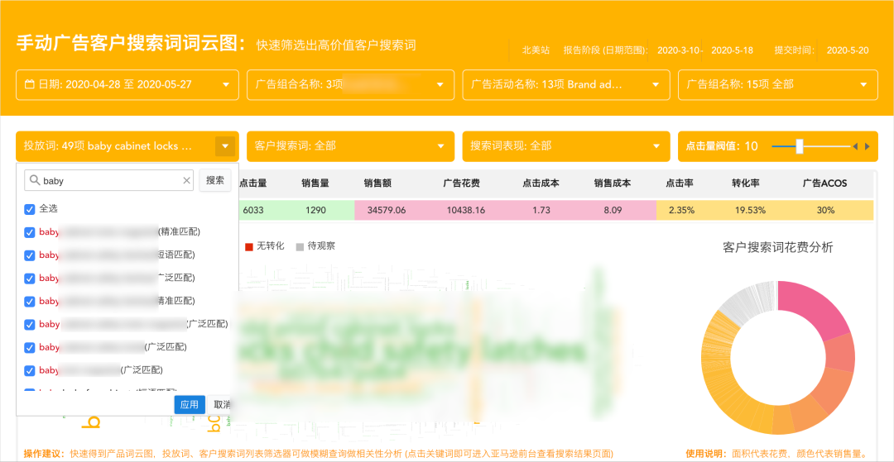Increase threshold with right arrow

click(868, 146)
